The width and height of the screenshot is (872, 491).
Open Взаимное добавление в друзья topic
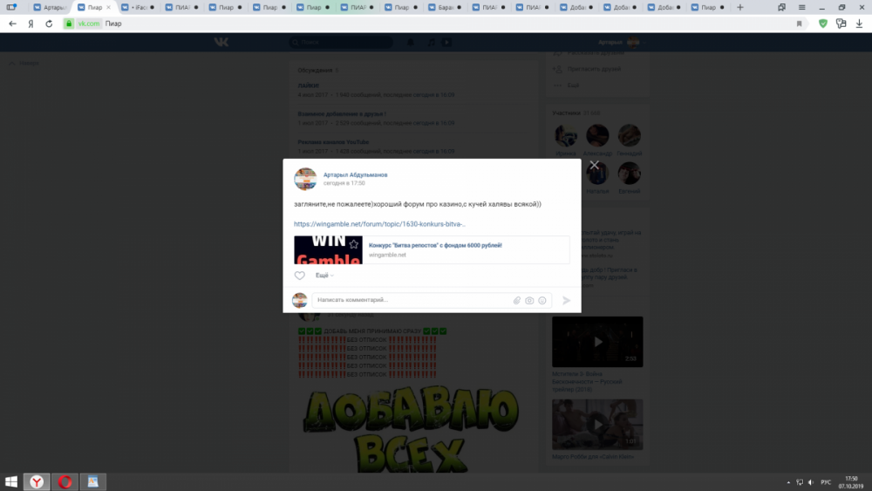(x=342, y=114)
